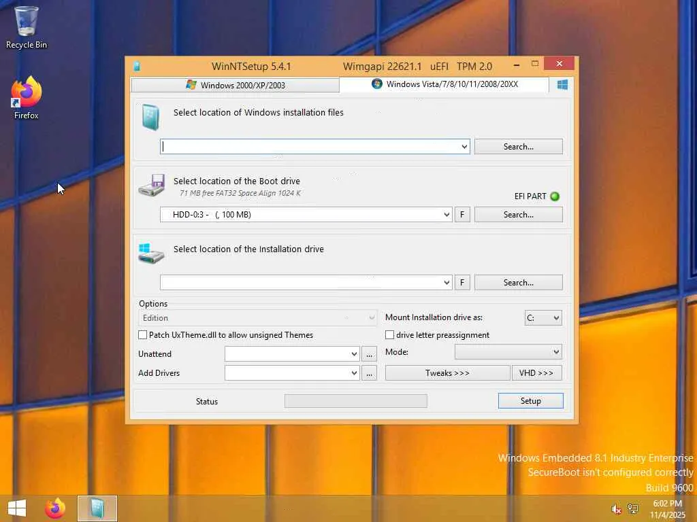The width and height of the screenshot is (697, 522).
Task: Minimize the WinNTSetup window
Action: pos(516,65)
